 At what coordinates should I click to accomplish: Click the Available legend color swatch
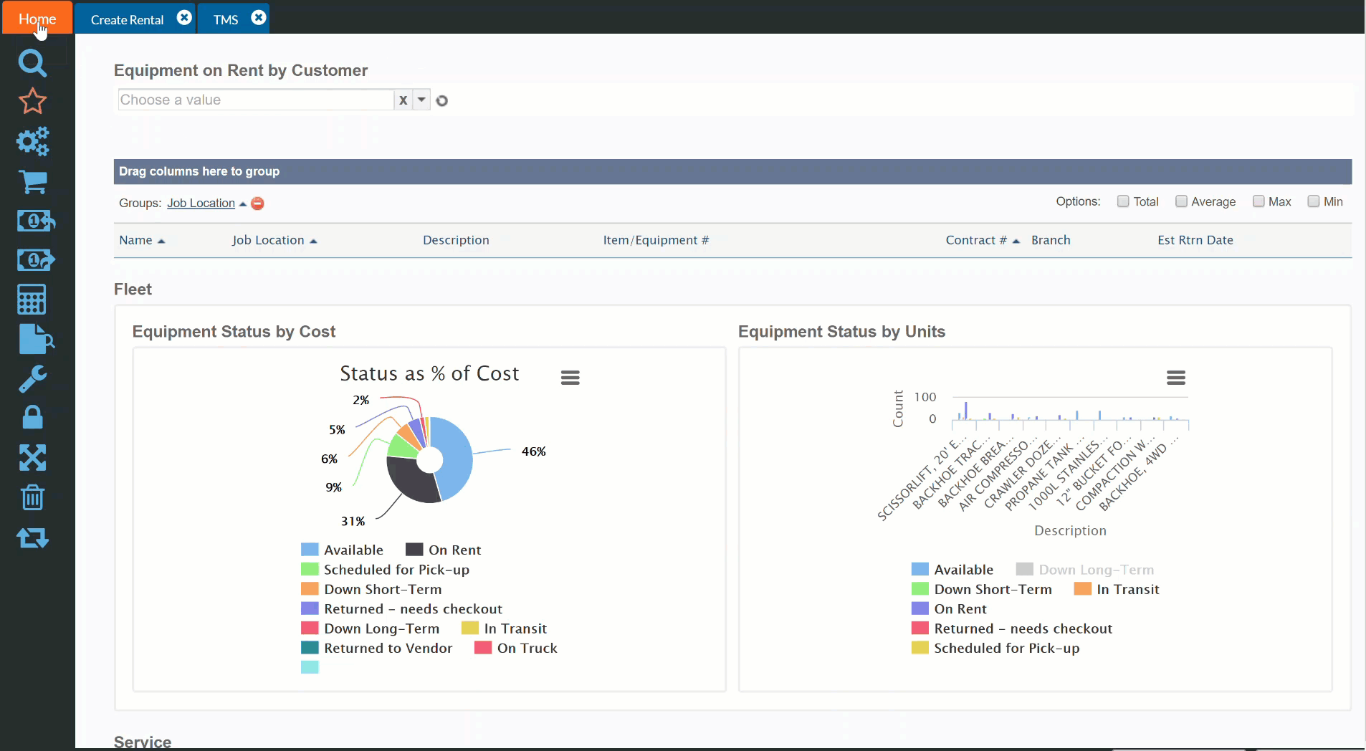click(310, 549)
